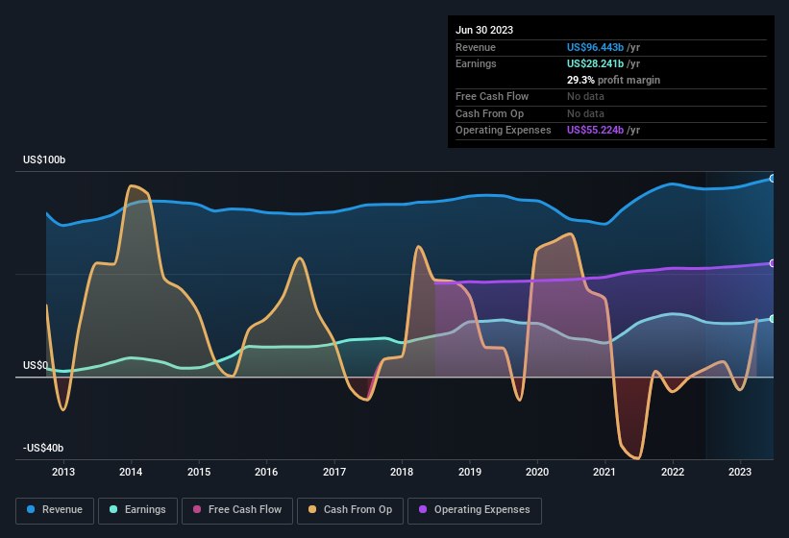Image resolution: width=789 pixels, height=538 pixels.
Task: Click the 29.3% profit margin text
Action: [x=613, y=80]
